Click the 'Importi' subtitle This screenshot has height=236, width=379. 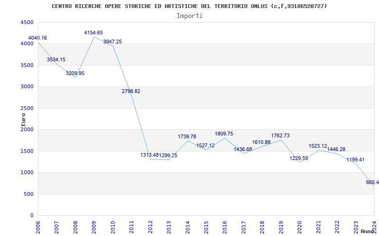click(x=189, y=16)
